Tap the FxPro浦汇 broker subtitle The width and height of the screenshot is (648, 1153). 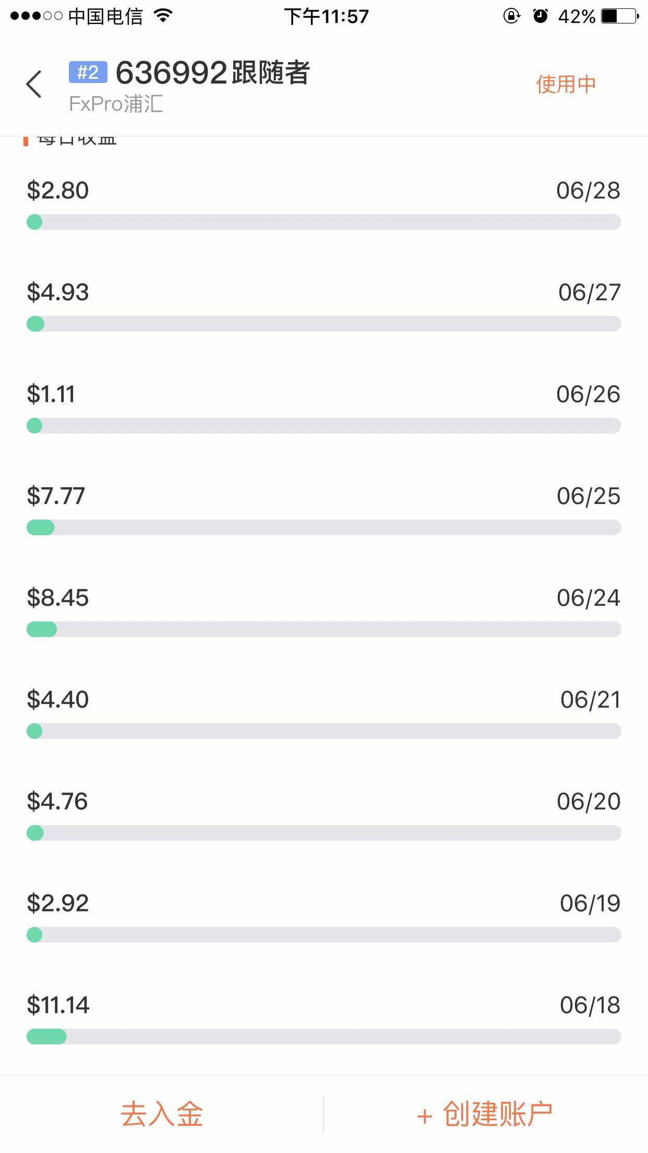point(116,104)
